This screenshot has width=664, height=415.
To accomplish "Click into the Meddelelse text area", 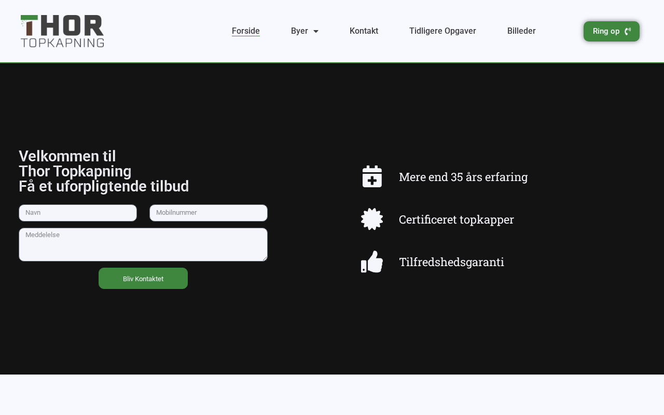I will (x=143, y=244).
